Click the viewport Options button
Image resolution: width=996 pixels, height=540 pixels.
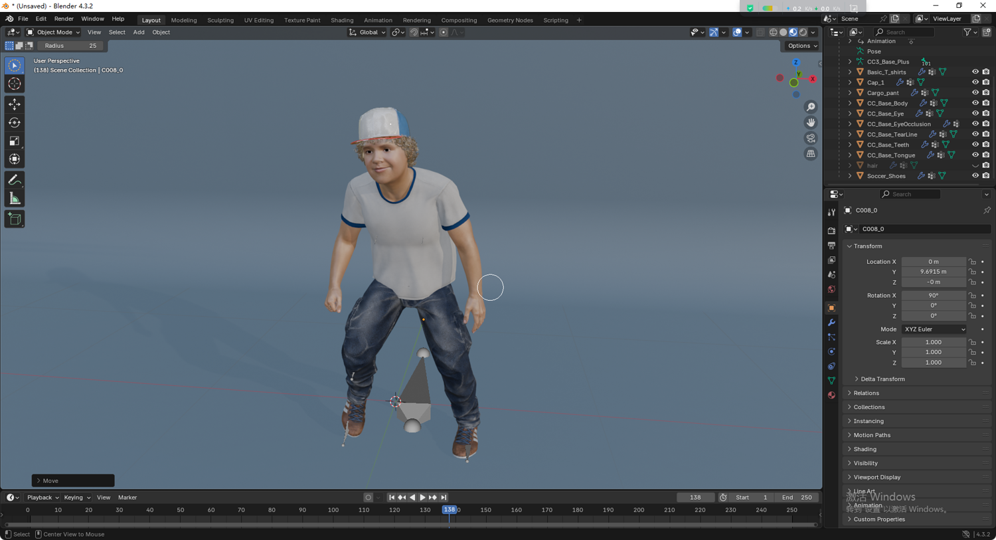click(802, 46)
